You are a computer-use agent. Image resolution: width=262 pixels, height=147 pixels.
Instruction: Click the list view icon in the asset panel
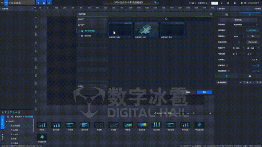coord(8,117)
